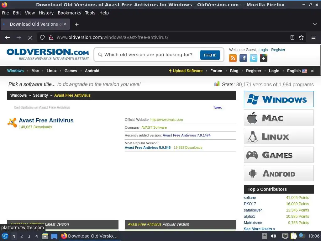Focus the old version search field
Image resolution: width=321 pixels, height=241 pixels.
point(148,55)
